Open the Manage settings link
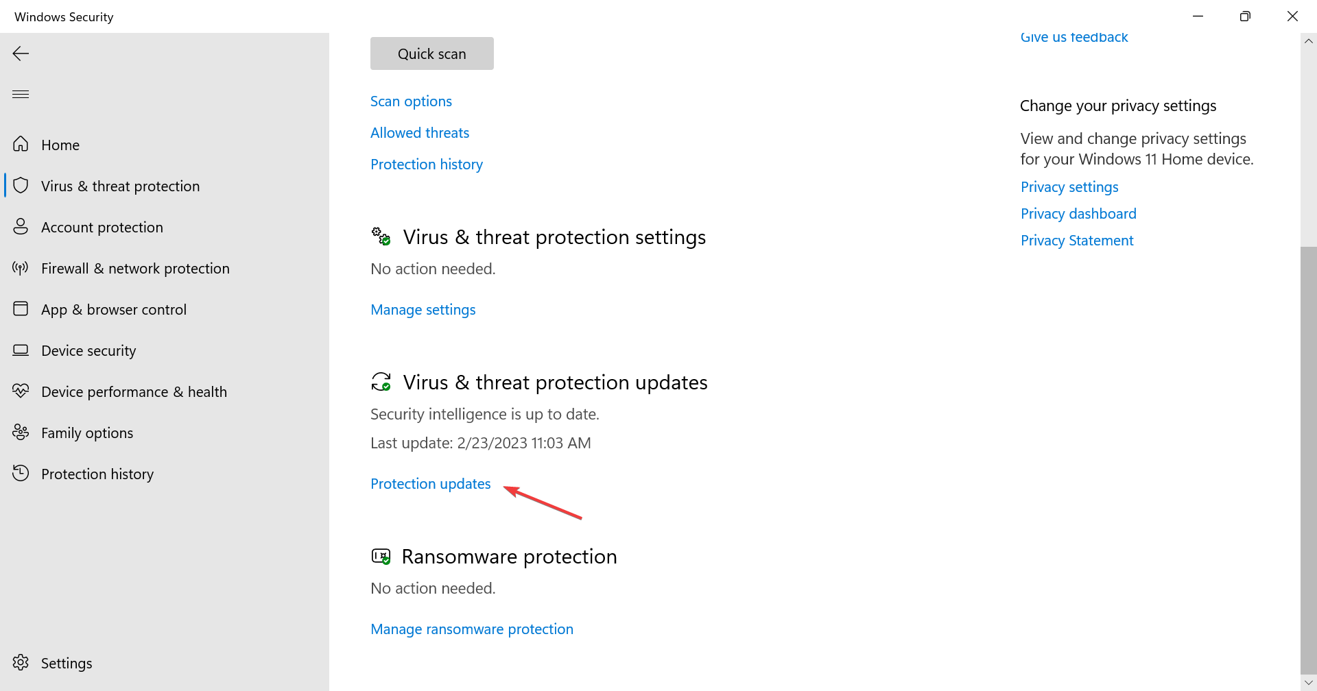Image resolution: width=1317 pixels, height=691 pixels. tap(423, 310)
